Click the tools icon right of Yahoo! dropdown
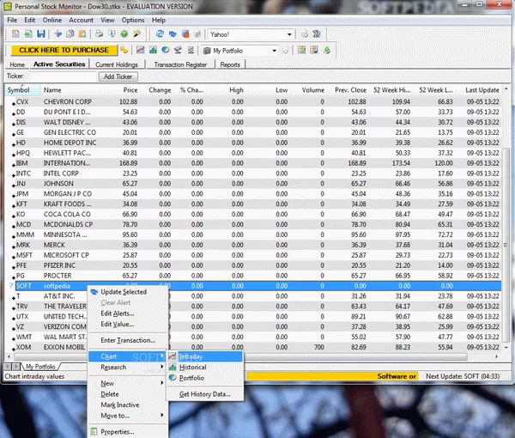This screenshot has height=438, width=515. coord(317,33)
